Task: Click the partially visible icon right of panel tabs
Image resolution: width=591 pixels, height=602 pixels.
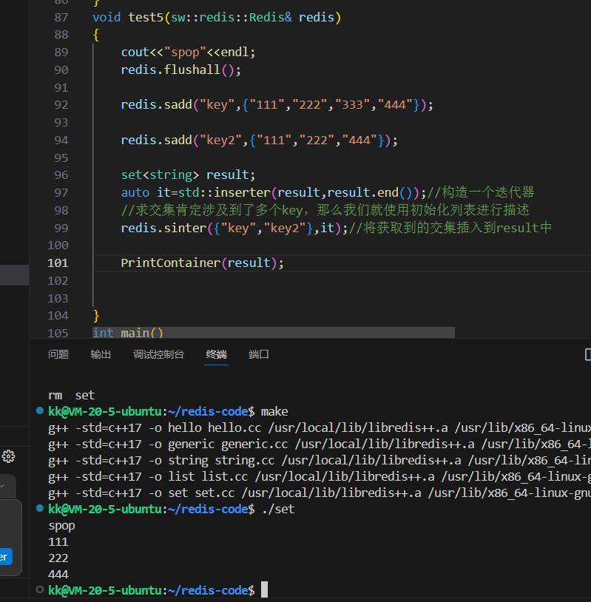Action: [587, 354]
